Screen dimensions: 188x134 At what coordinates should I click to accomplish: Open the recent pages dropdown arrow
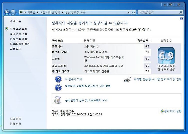pyautogui.click(x=17, y=12)
